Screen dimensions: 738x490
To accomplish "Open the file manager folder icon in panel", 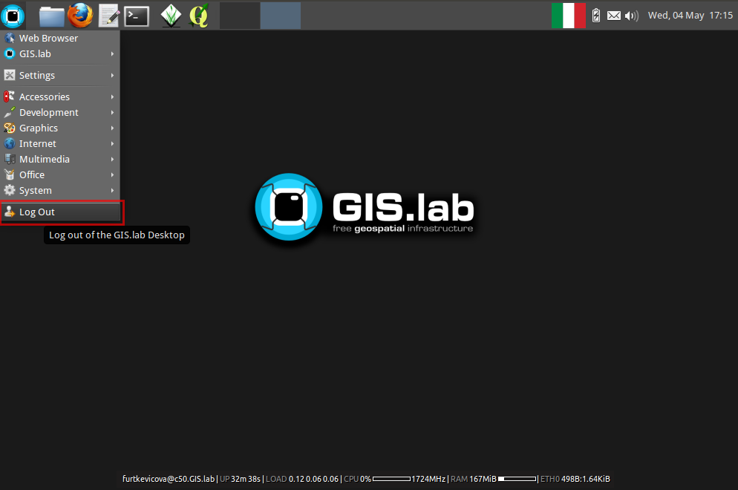I will [x=52, y=16].
